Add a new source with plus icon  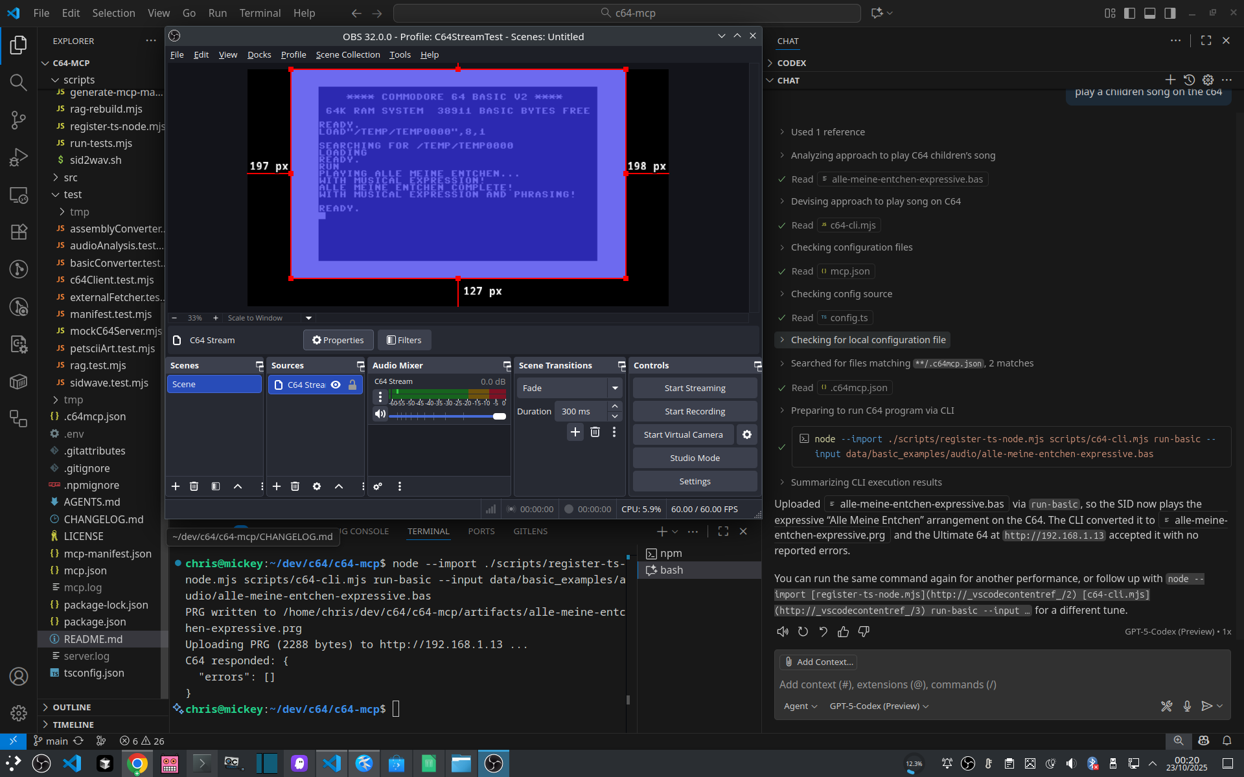pos(277,486)
